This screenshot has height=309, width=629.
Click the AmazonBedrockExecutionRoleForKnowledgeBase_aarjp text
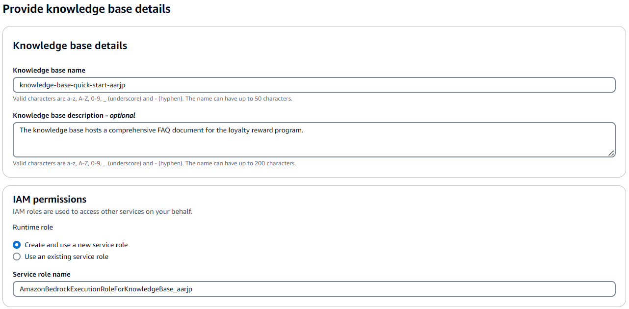pyautogui.click(x=106, y=289)
